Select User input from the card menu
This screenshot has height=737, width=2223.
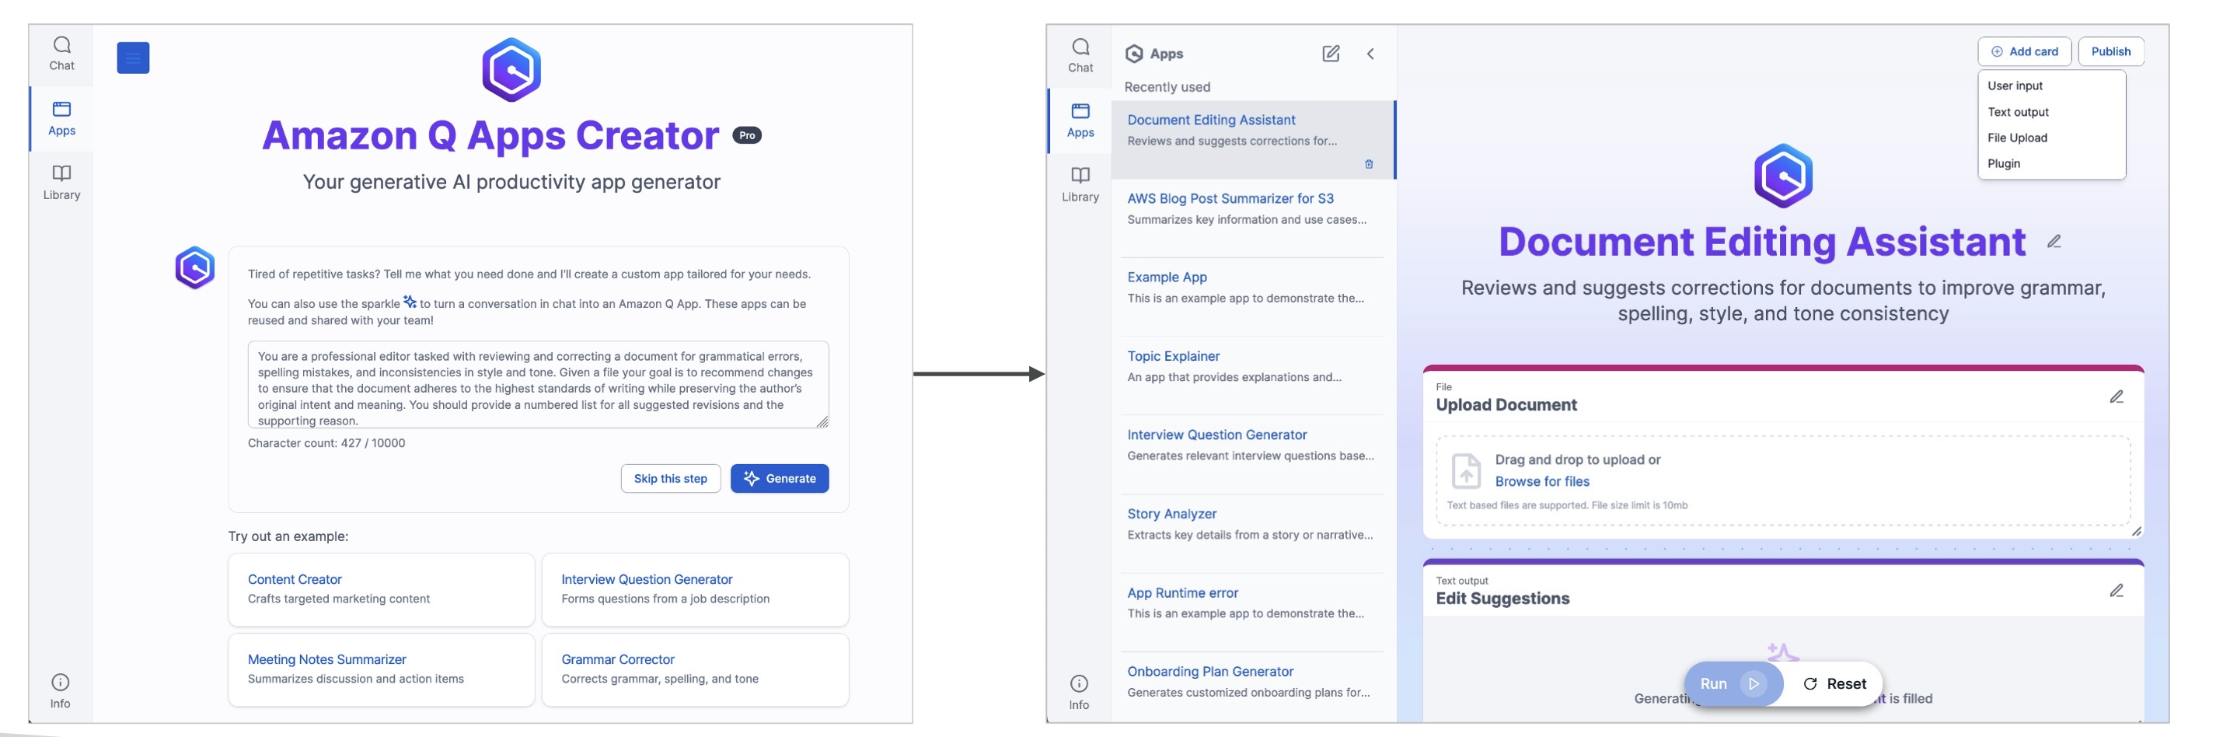pyautogui.click(x=2014, y=86)
